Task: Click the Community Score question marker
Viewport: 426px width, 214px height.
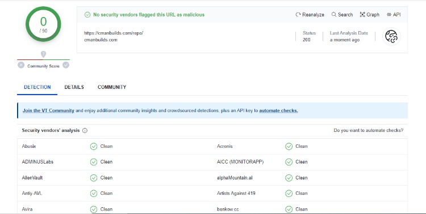Action: point(43,54)
